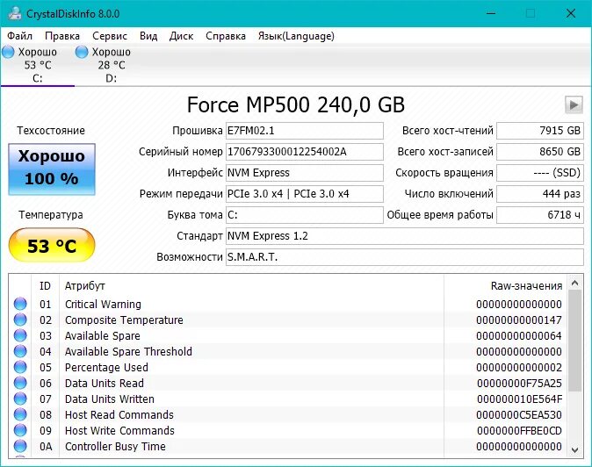Image resolution: width=592 pixels, height=467 pixels.
Task: Select the Host Write Commands attribute
Action: (x=288, y=431)
